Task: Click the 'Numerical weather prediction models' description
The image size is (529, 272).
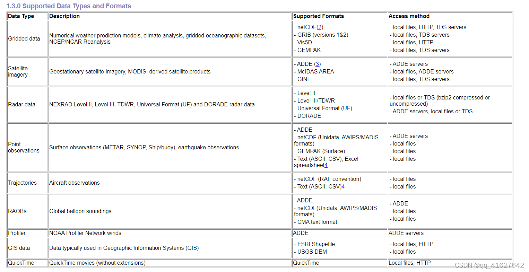Action: point(158,38)
